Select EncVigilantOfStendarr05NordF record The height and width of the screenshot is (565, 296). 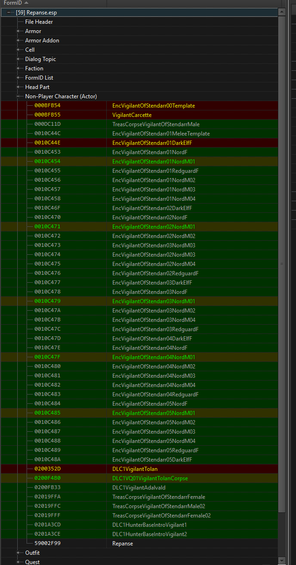point(139,404)
